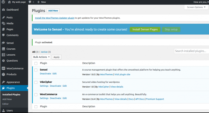Filter by Active plugins

coord(44,52)
